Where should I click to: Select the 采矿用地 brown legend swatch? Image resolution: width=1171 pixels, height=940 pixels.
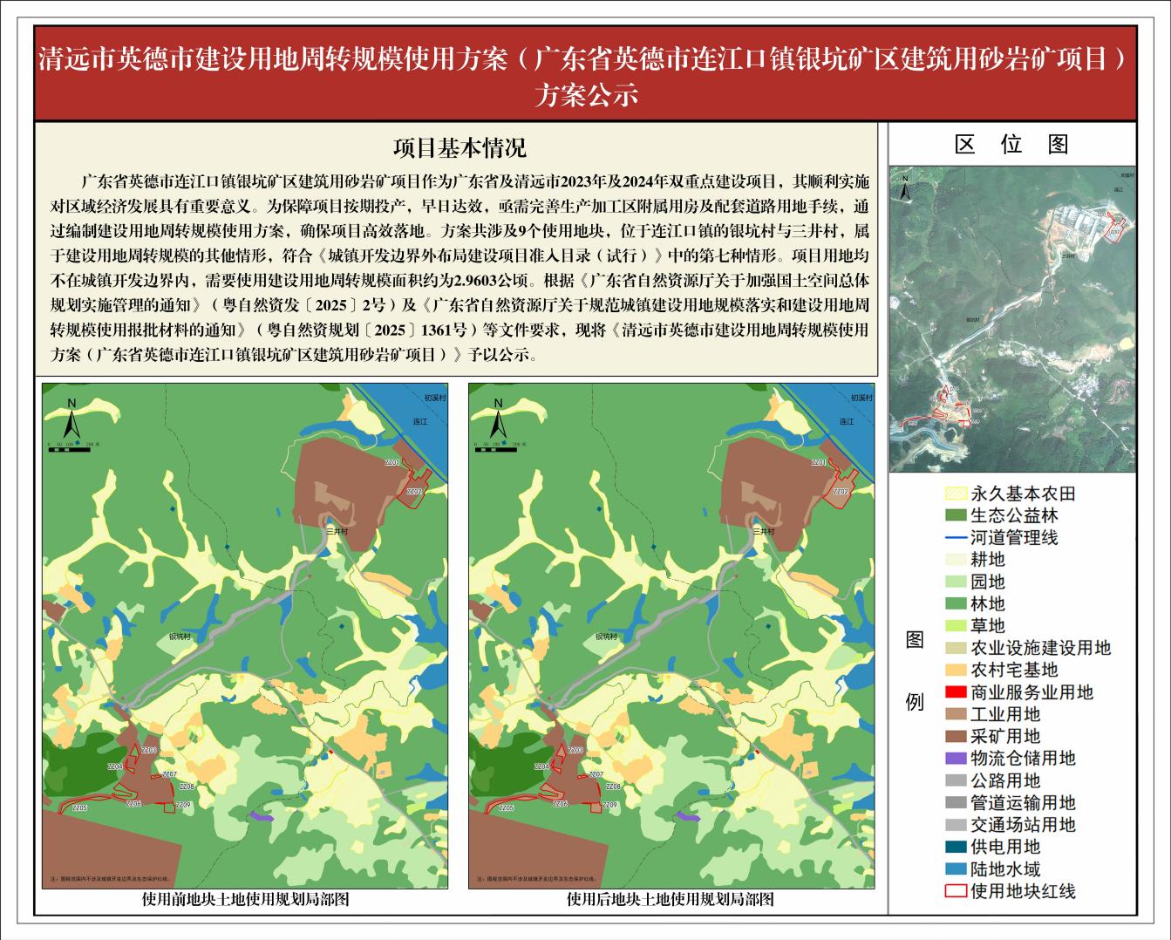point(957,737)
